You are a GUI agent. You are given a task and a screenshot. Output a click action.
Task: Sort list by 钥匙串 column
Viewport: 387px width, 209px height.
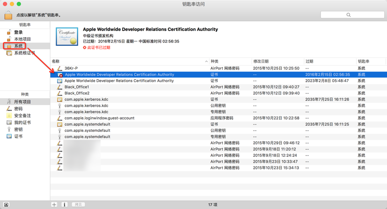point(371,61)
